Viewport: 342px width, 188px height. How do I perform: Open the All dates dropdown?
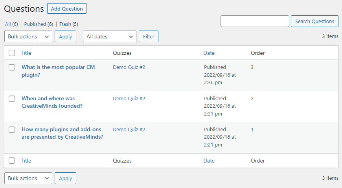tap(110, 36)
